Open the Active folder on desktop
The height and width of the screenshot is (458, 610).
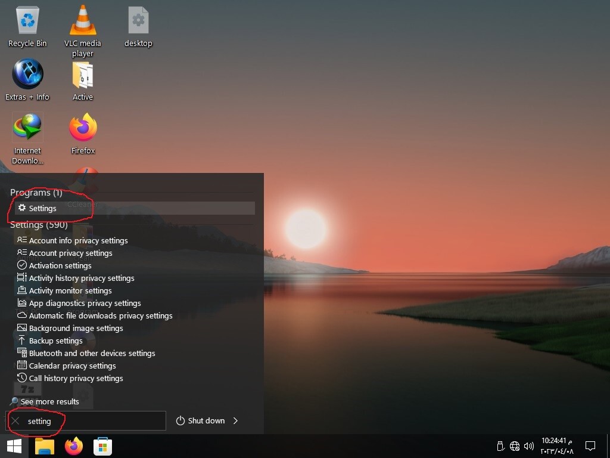pos(82,81)
